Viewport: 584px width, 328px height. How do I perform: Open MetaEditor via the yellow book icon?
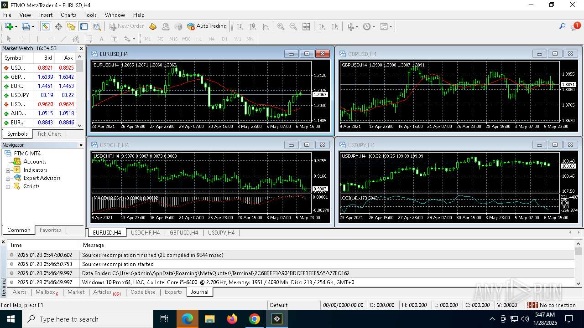(x=153, y=26)
